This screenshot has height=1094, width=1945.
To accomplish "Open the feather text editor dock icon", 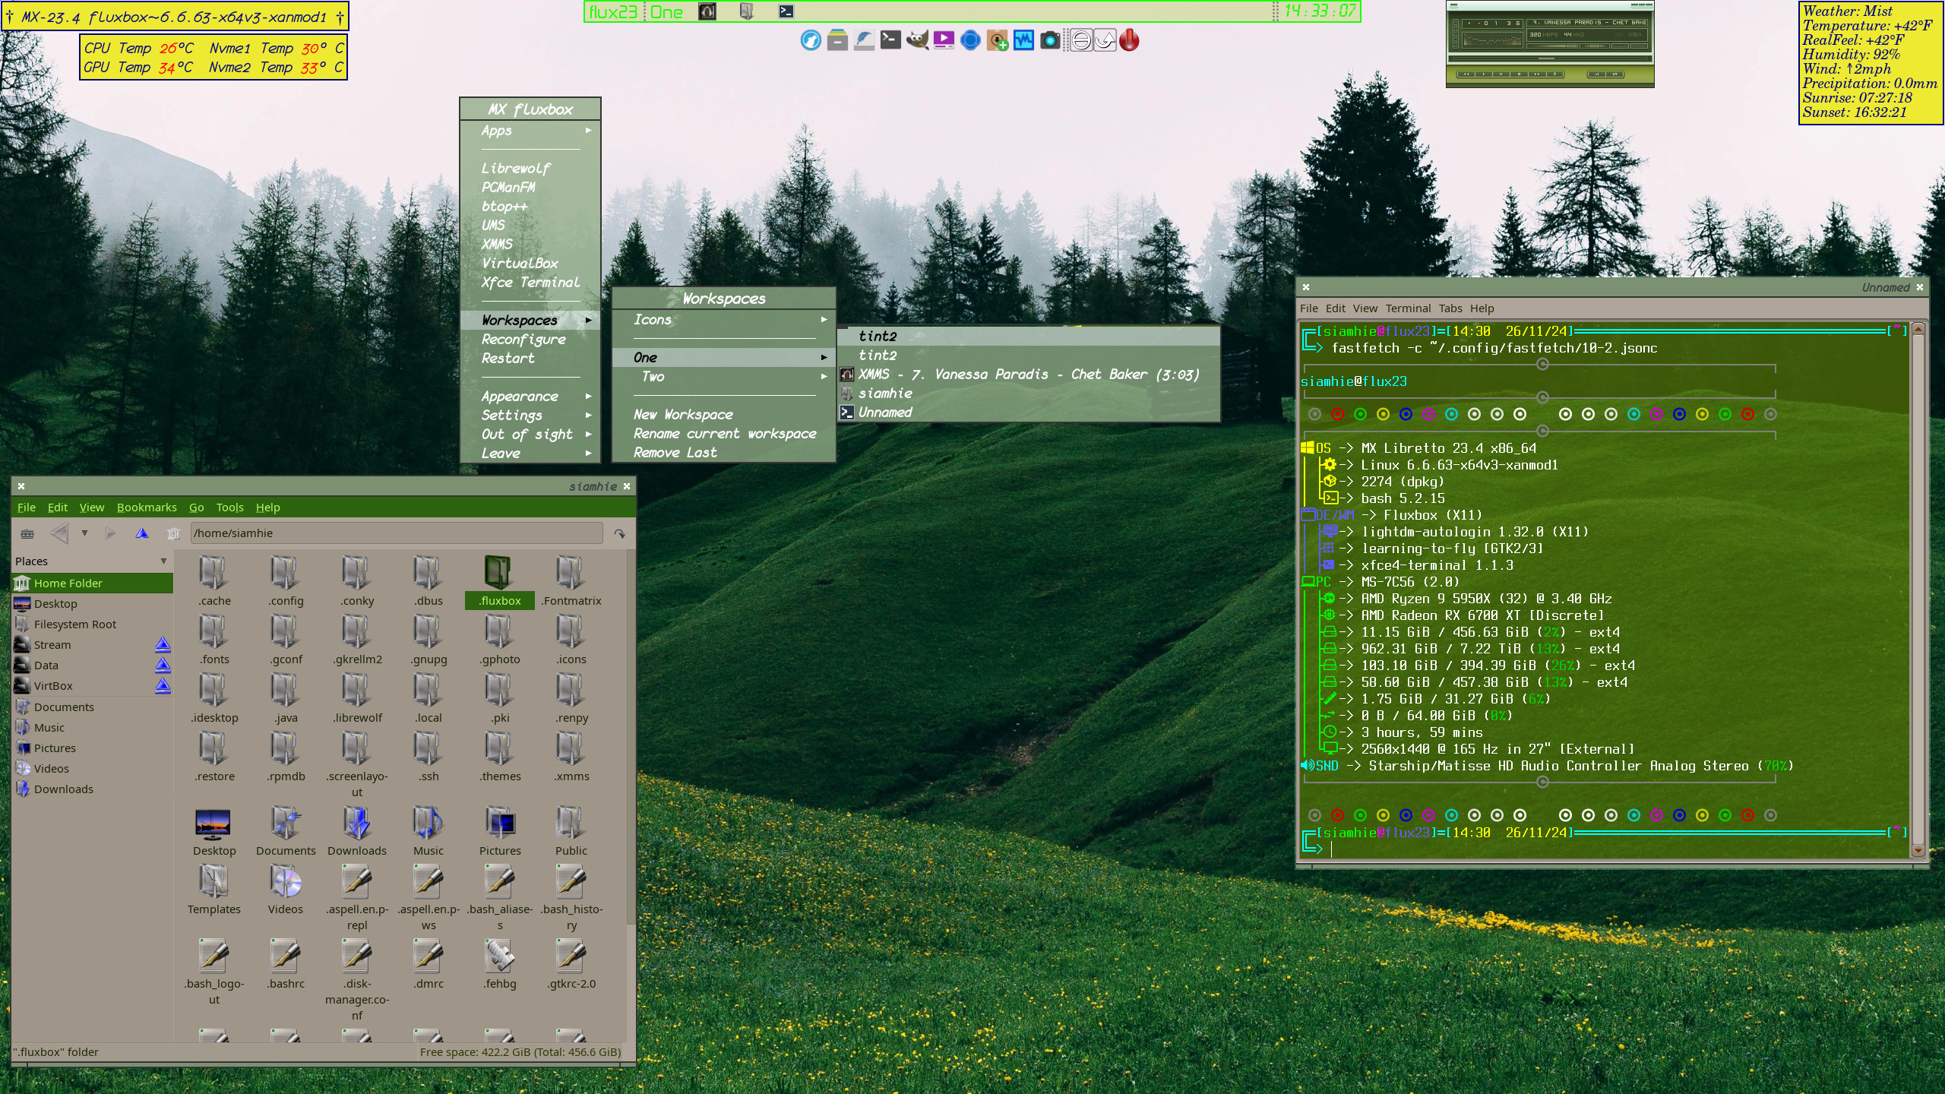I will point(864,40).
